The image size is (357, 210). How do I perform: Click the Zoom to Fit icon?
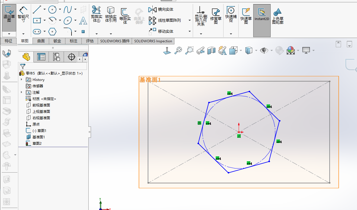pos(178,50)
